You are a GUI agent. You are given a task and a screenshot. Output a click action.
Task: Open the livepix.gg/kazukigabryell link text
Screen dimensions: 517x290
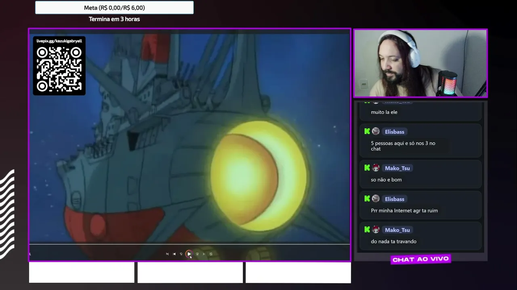59,41
